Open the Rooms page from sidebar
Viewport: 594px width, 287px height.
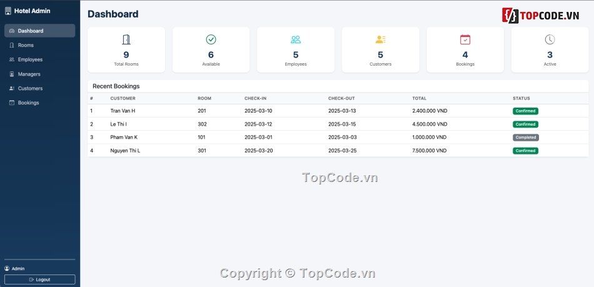[x=40, y=45]
